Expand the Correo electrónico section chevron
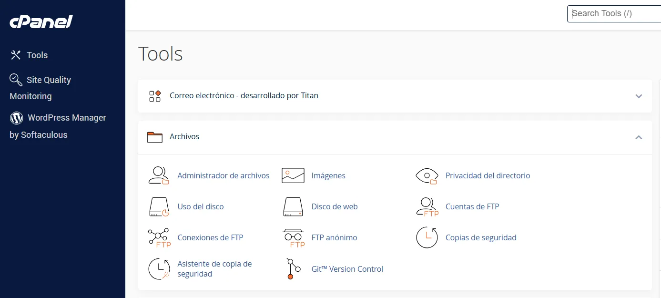This screenshot has height=298, width=661. pyautogui.click(x=639, y=96)
